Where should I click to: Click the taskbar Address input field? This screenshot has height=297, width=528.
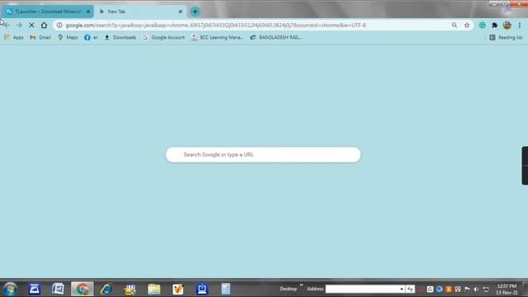pyautogui.click(x=362, y=289)
